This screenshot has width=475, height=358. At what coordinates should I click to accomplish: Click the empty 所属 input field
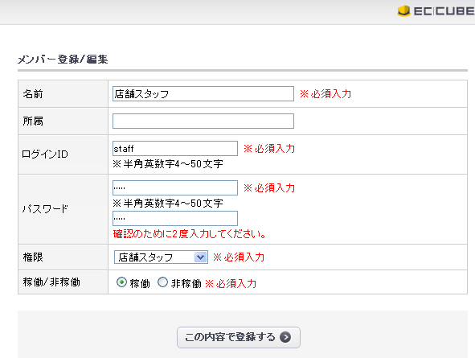click(203, 121)
